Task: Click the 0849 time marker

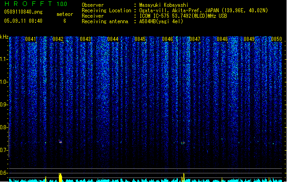Action: click(x=249, y=39)
